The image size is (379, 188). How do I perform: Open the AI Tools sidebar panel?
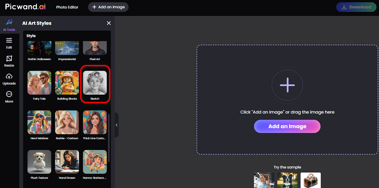pos(9,25)
